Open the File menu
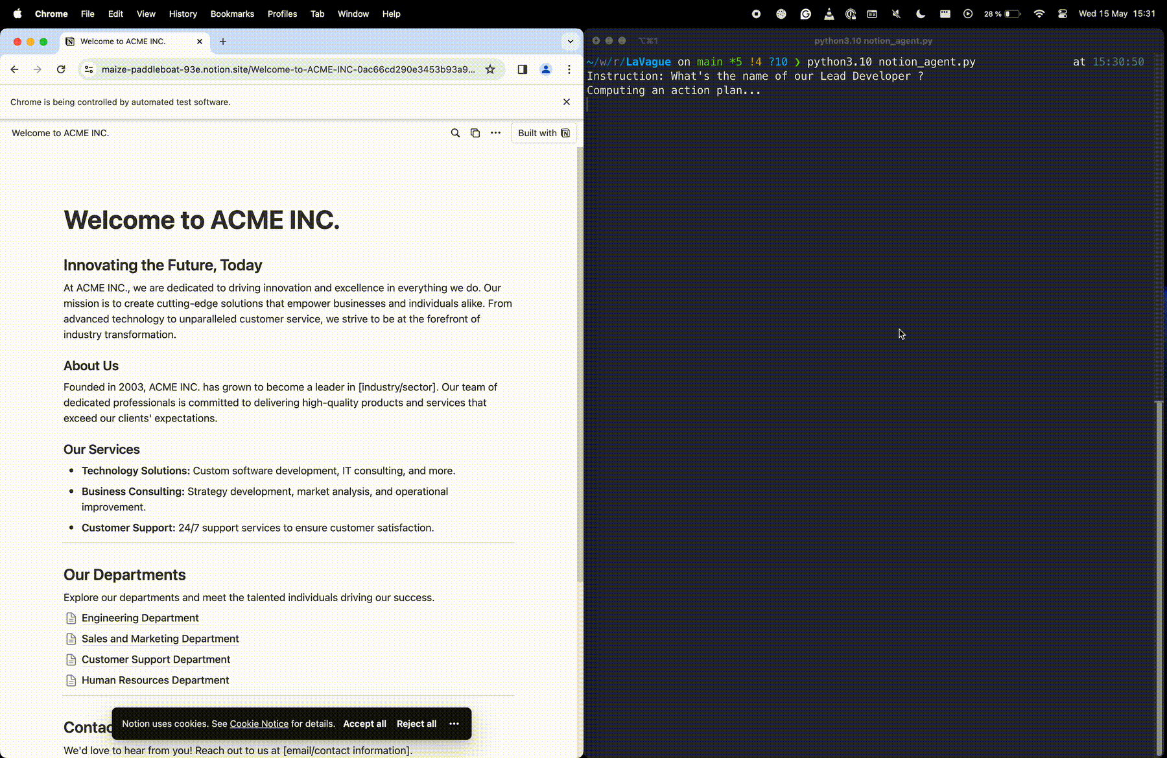1167x758 pixels. pos(88,14)
